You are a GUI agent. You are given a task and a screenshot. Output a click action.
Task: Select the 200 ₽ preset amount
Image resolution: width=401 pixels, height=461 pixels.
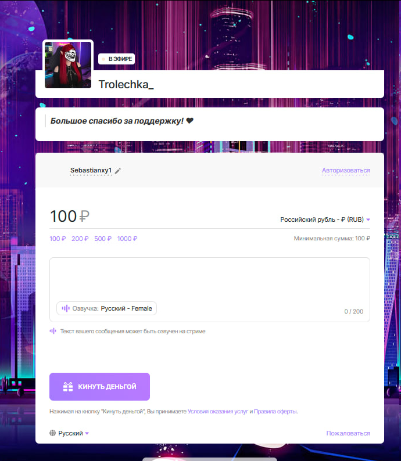pyautogui.click(x=80, y=239)
